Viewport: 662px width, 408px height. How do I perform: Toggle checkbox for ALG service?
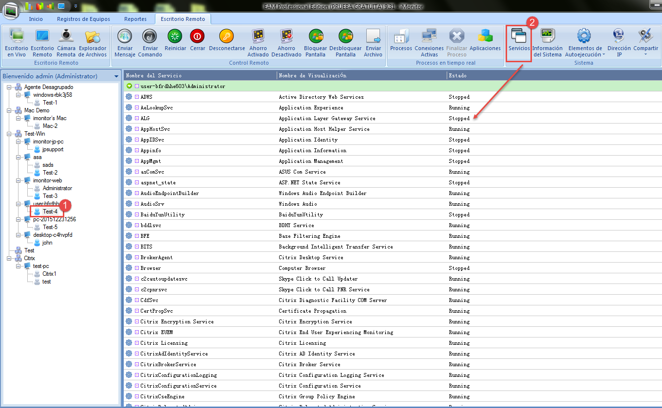(x=137, y=118)
